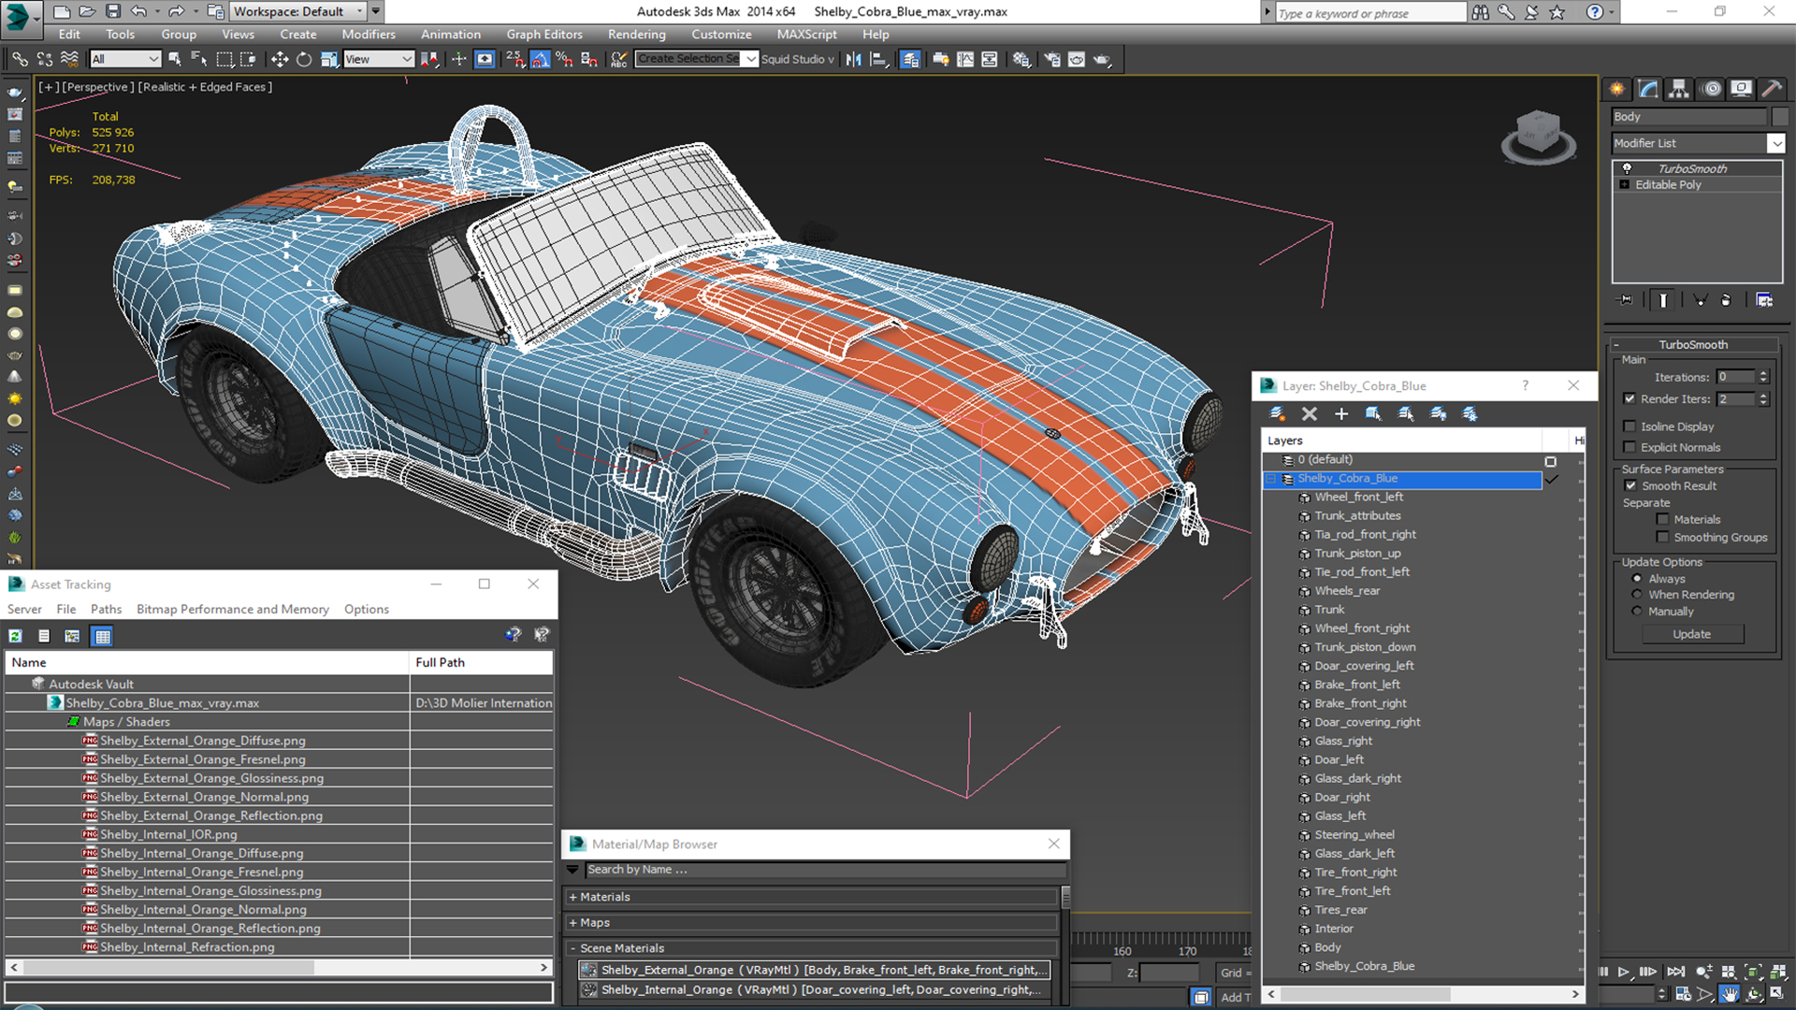Open the Modifiers menu
The image size is (1796, 1010).
(x=369, y=35)
